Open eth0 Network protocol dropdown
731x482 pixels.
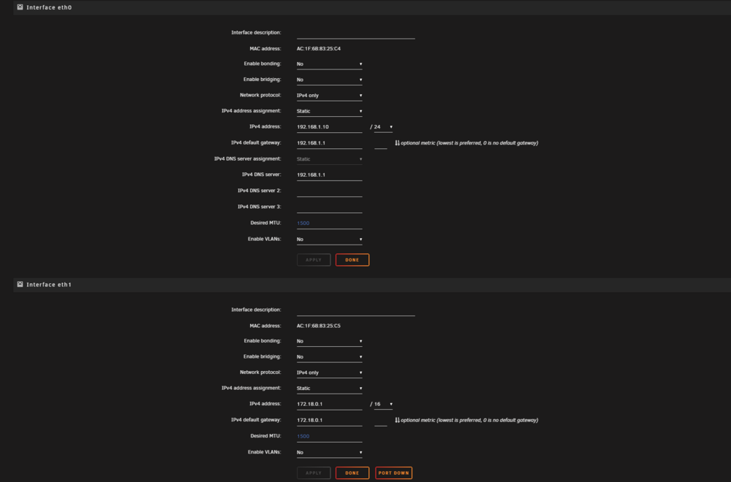pos(329,96)
